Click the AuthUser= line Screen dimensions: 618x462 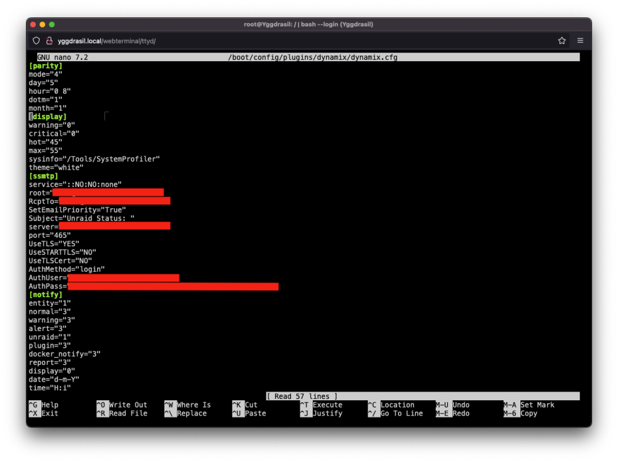[104, 278]
